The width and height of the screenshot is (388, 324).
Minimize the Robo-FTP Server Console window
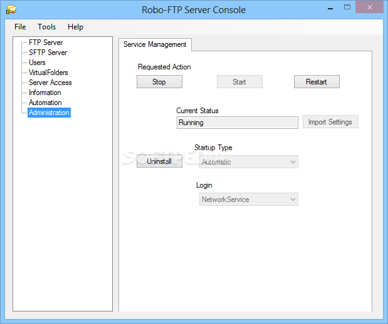pos(330,8)
